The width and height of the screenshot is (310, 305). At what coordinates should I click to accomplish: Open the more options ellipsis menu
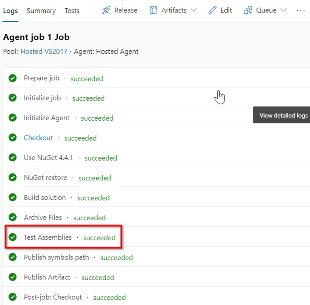(300, 10)
